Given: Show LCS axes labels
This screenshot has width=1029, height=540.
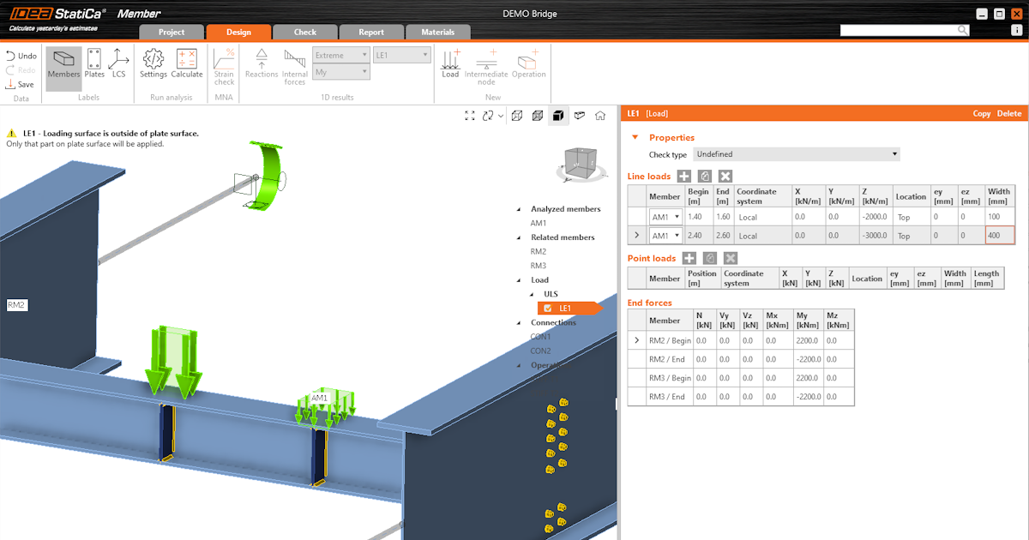Looking at the screenshot, I should tap(118, 64).
